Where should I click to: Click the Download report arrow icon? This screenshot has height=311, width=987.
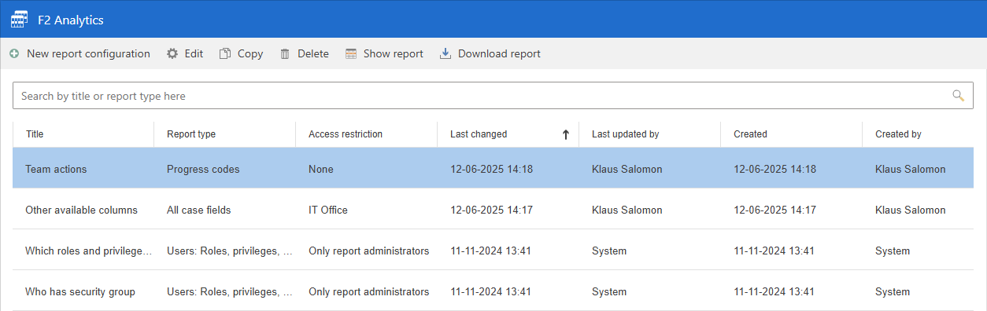pyautogui.click(x=445, y=54)
